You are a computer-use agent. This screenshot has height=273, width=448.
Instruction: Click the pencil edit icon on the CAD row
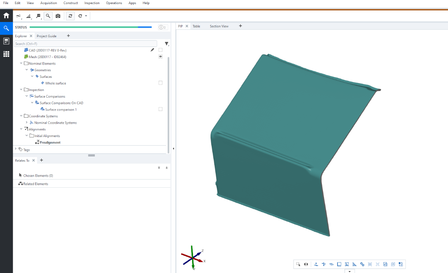pos(152,50)
